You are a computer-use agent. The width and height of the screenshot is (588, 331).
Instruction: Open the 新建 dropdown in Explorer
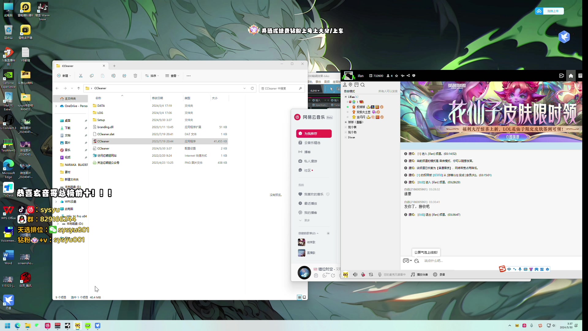point(64,76)
